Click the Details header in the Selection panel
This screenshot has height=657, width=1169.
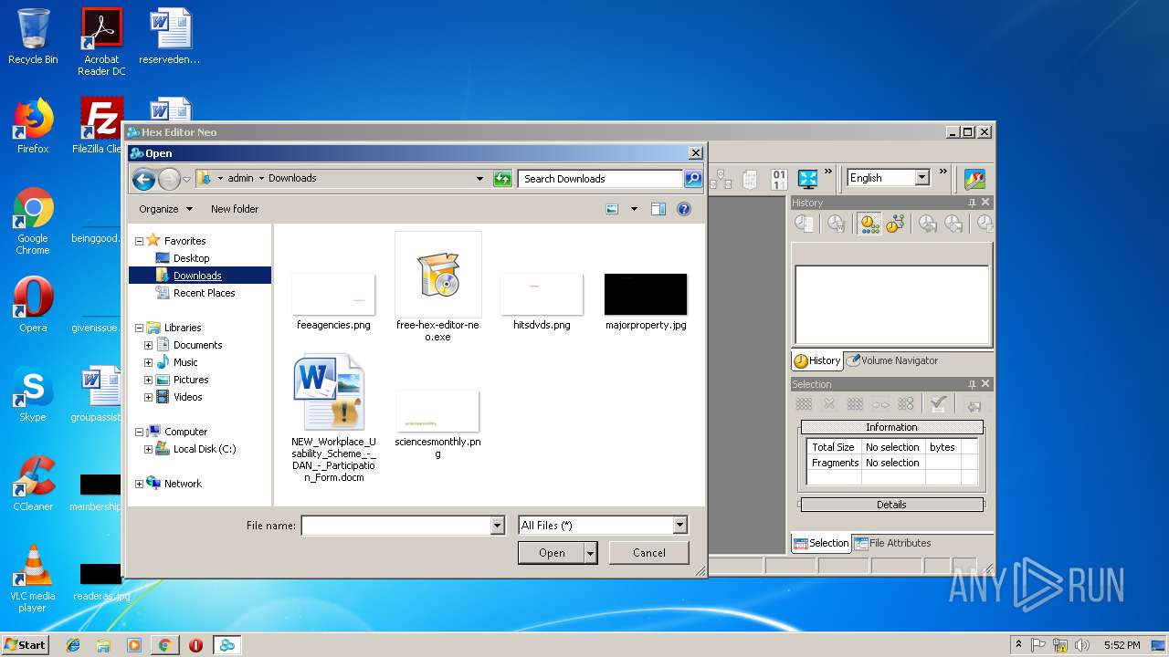coord(891,505)
